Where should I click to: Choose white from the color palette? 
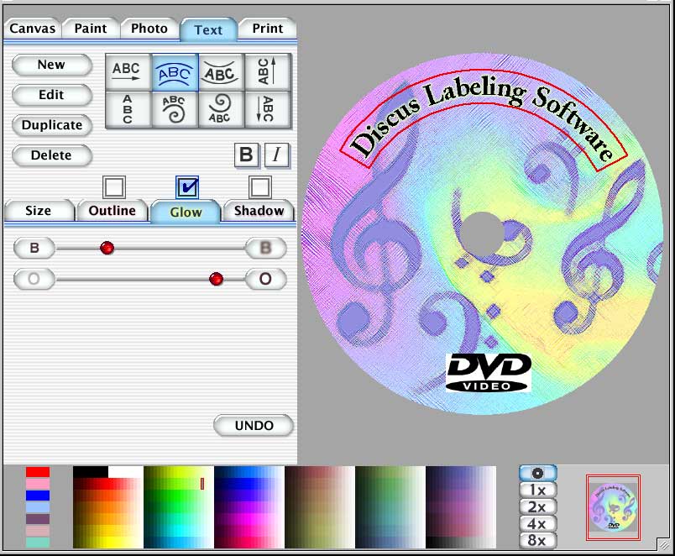click(x=125, y=472)
